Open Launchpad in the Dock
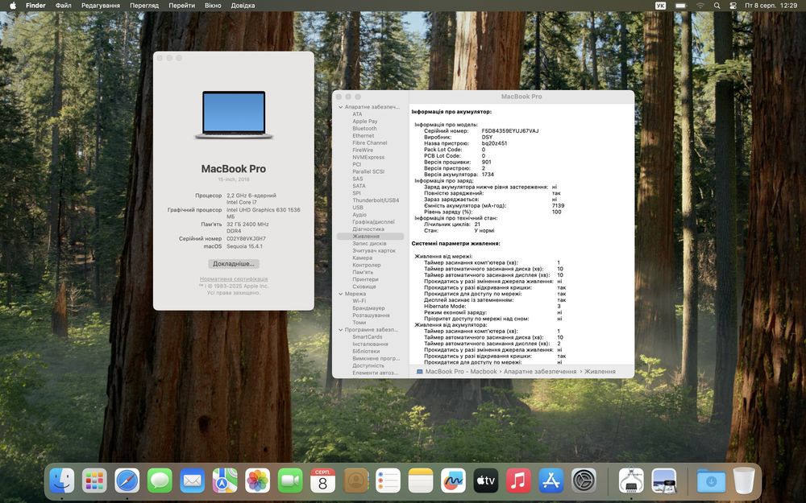The height and width of the screenshot is (503, 806). (x=94, y=481)
